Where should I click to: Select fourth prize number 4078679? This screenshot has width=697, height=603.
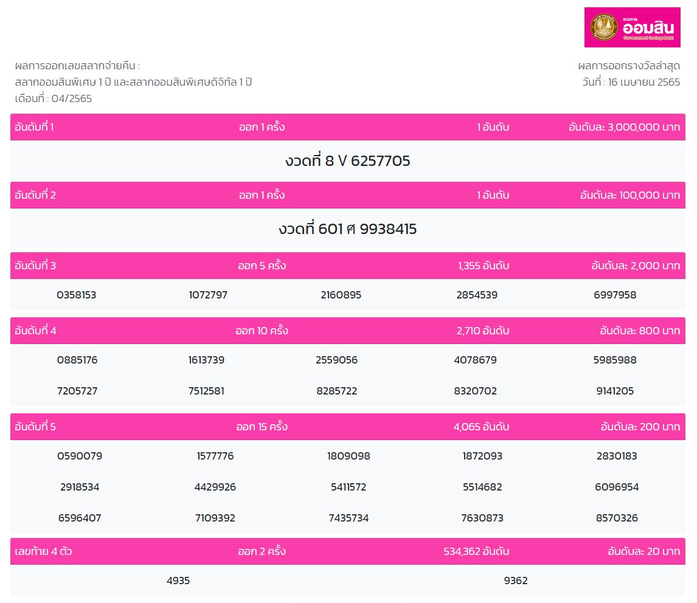click(x=475, y=360)
